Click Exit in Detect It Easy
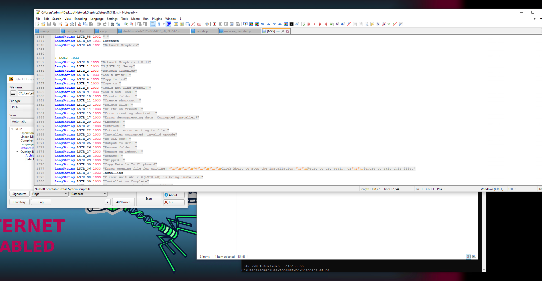This screenshot has height=281, width=542. tap(174, 202)
